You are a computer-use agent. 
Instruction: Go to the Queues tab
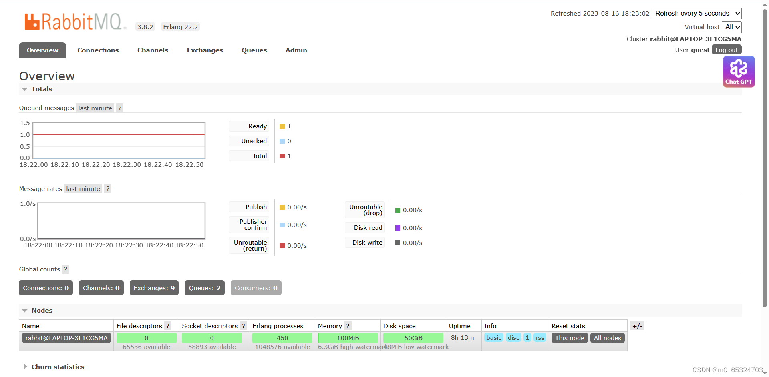coord(254,50)
